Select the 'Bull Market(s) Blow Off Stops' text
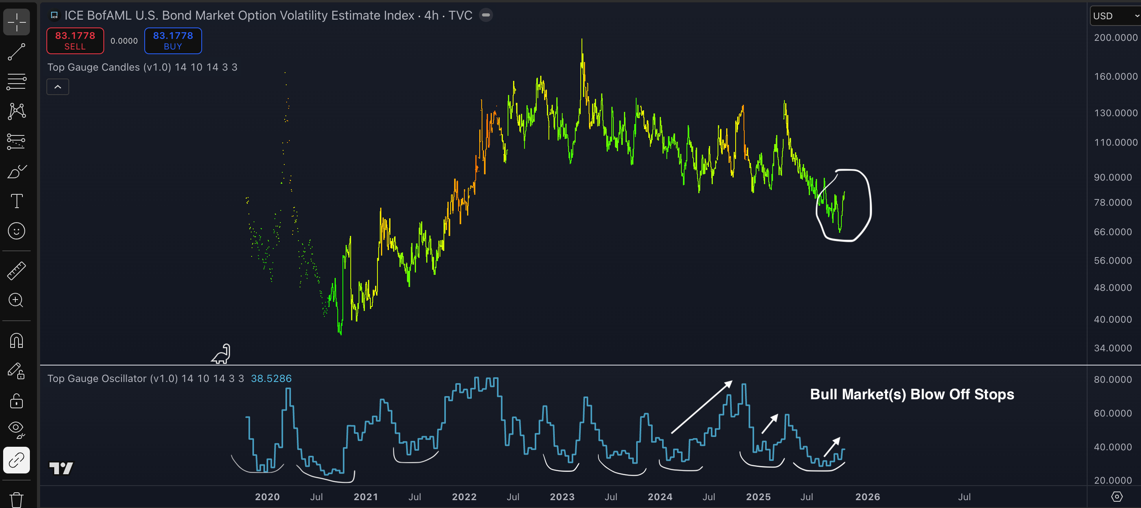 [x=912, y=394]
